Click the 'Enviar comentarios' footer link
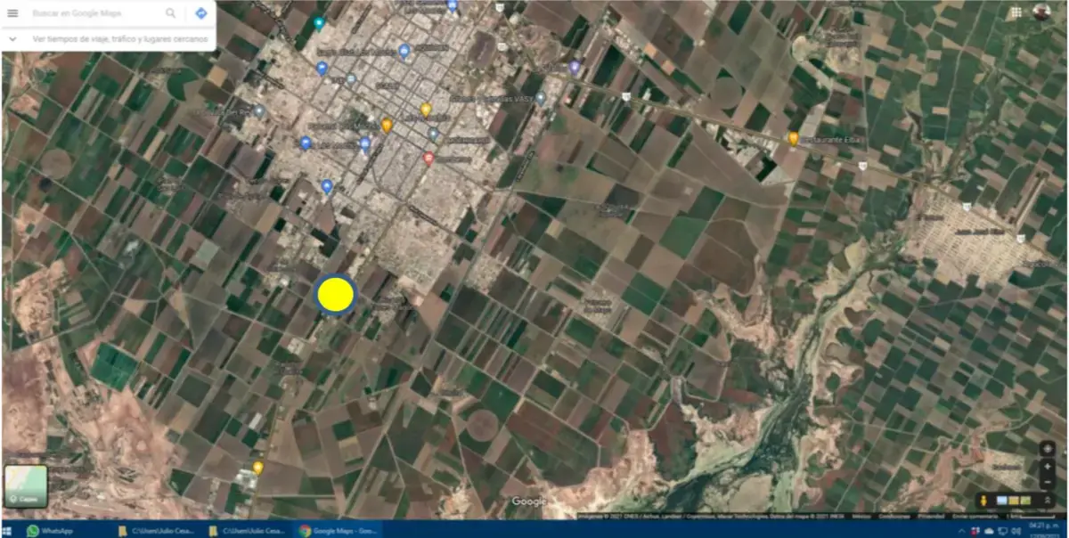 click(975, 517)
